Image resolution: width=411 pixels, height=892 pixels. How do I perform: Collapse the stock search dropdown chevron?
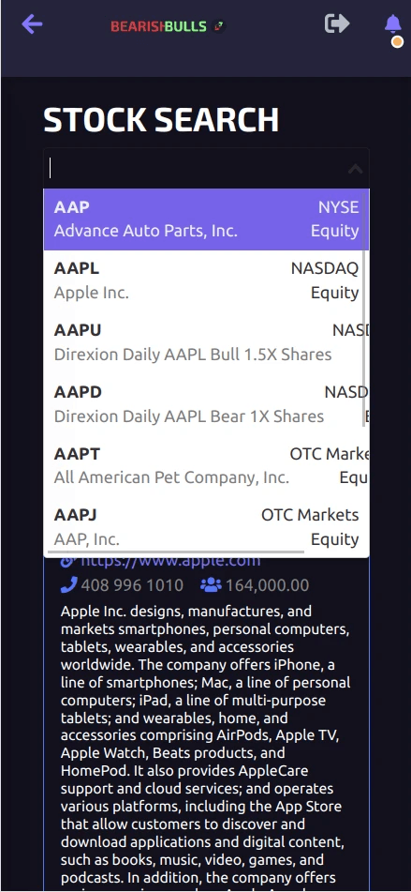(x=356, y=169)
